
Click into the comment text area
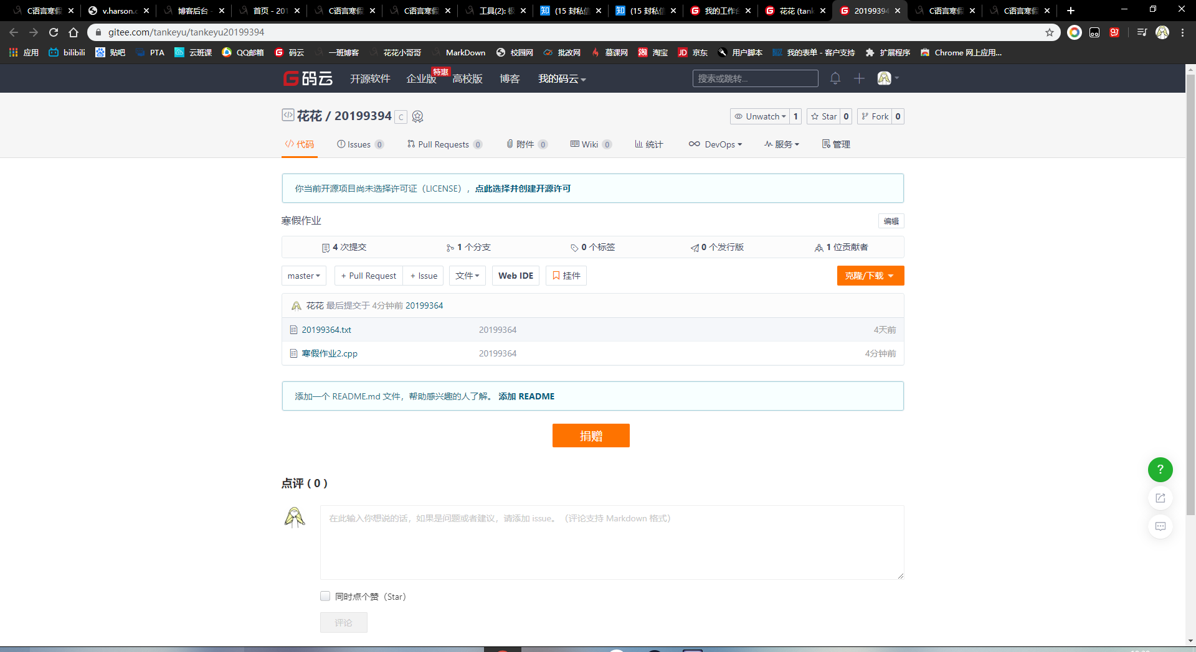click(612, 543)
